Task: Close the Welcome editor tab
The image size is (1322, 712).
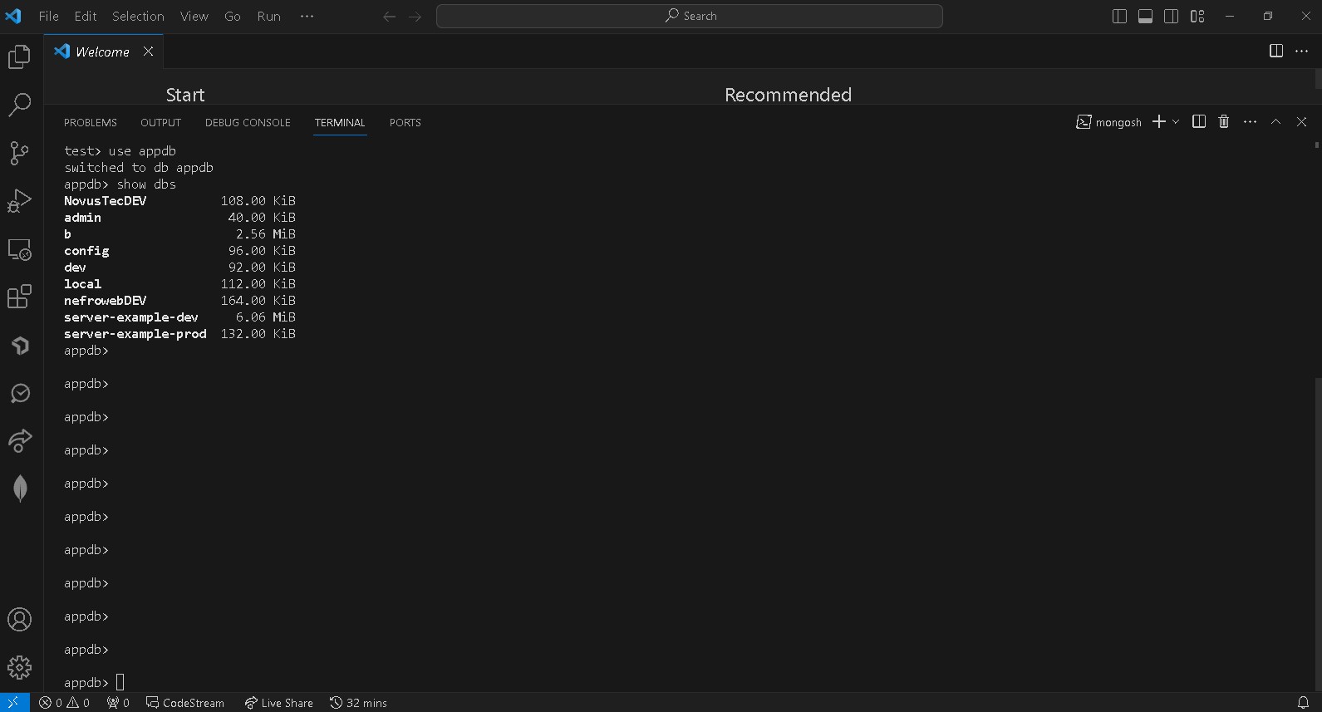Action: (148, 52)
